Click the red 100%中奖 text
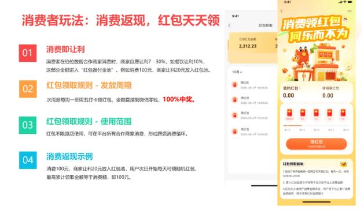The height and width of the screenshot is (210, 364). [x=179, y=99]
